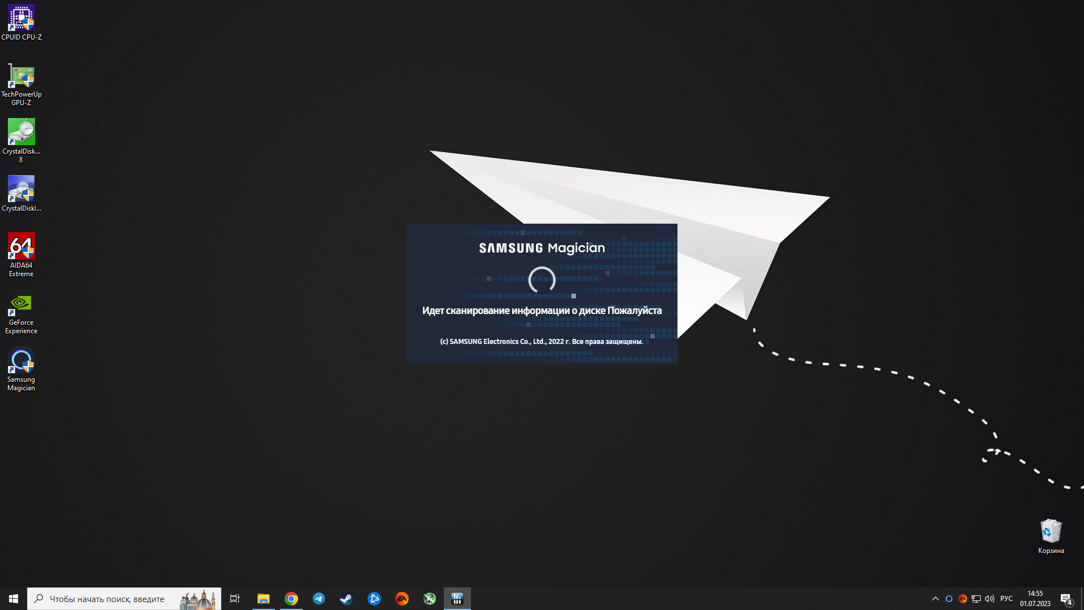Click the AIDA64 Extreme desktop shortcut
The width and height of the screenshot is (1084, 610).
click(21, 254)
